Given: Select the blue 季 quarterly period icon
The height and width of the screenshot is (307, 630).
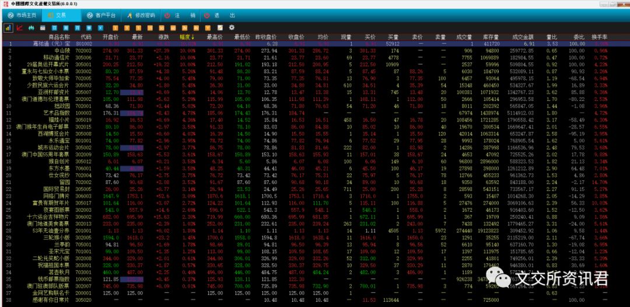Looking at the screenshot, I should pos(89,28).
